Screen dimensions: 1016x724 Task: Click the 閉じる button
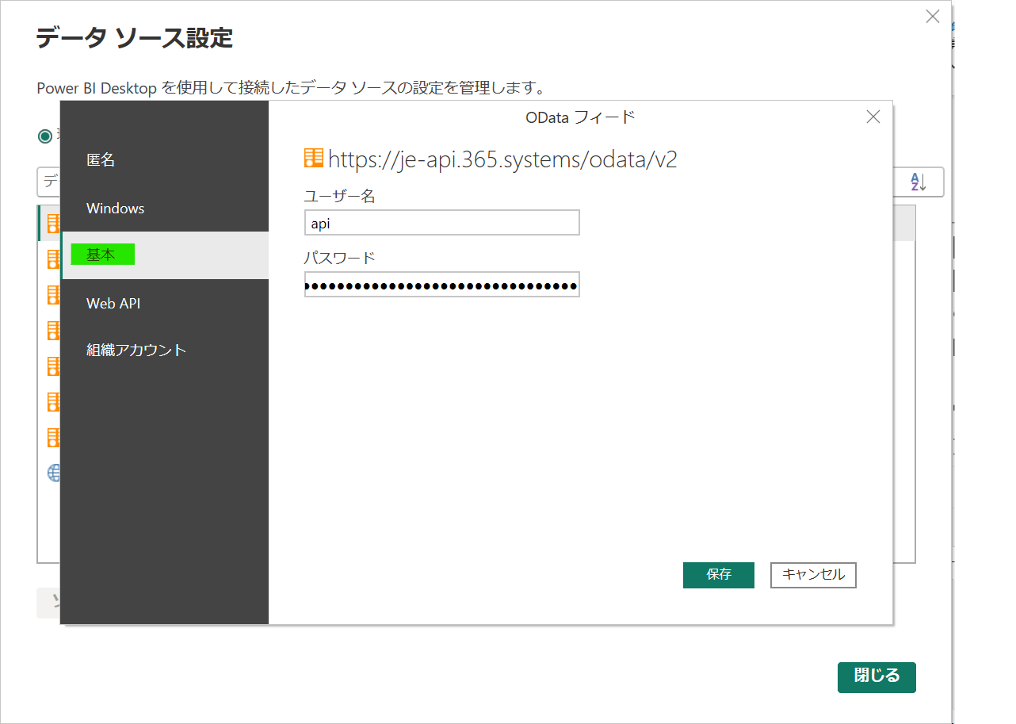pos(877,677)
